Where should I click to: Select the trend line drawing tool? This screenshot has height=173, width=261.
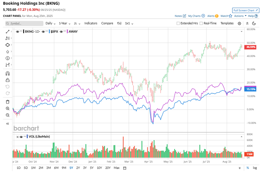click(x=8, y=32)
